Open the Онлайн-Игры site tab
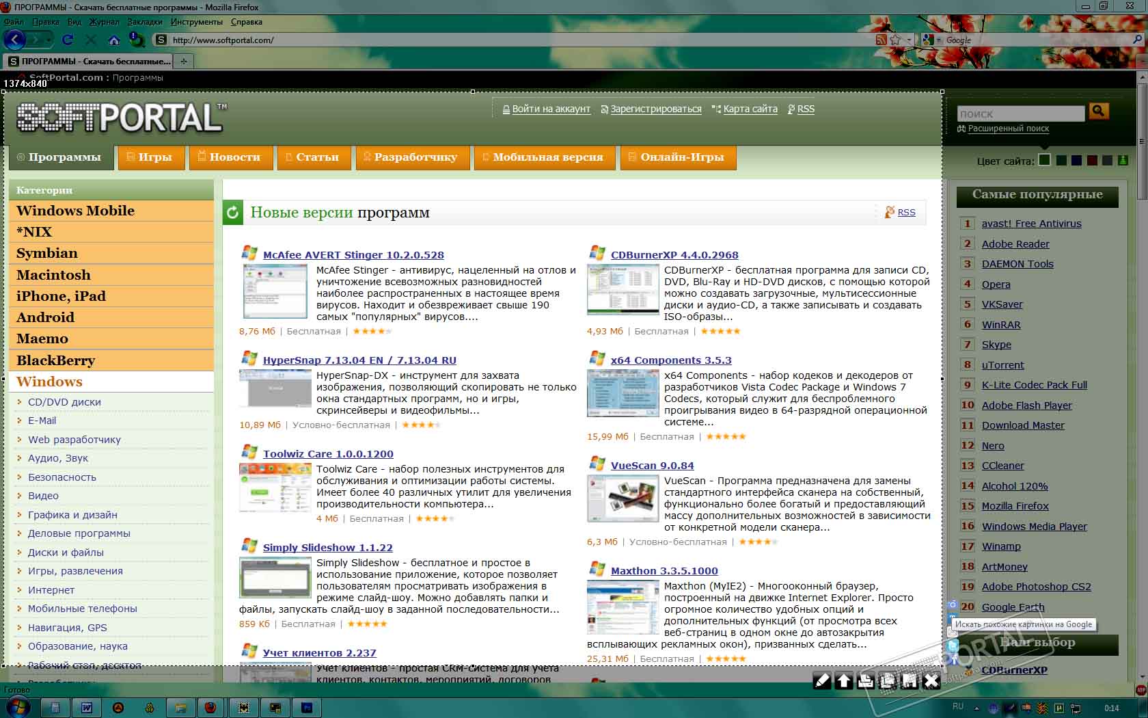The width and height of the screenshot is (1148, 718). click(x=679, y=157)
